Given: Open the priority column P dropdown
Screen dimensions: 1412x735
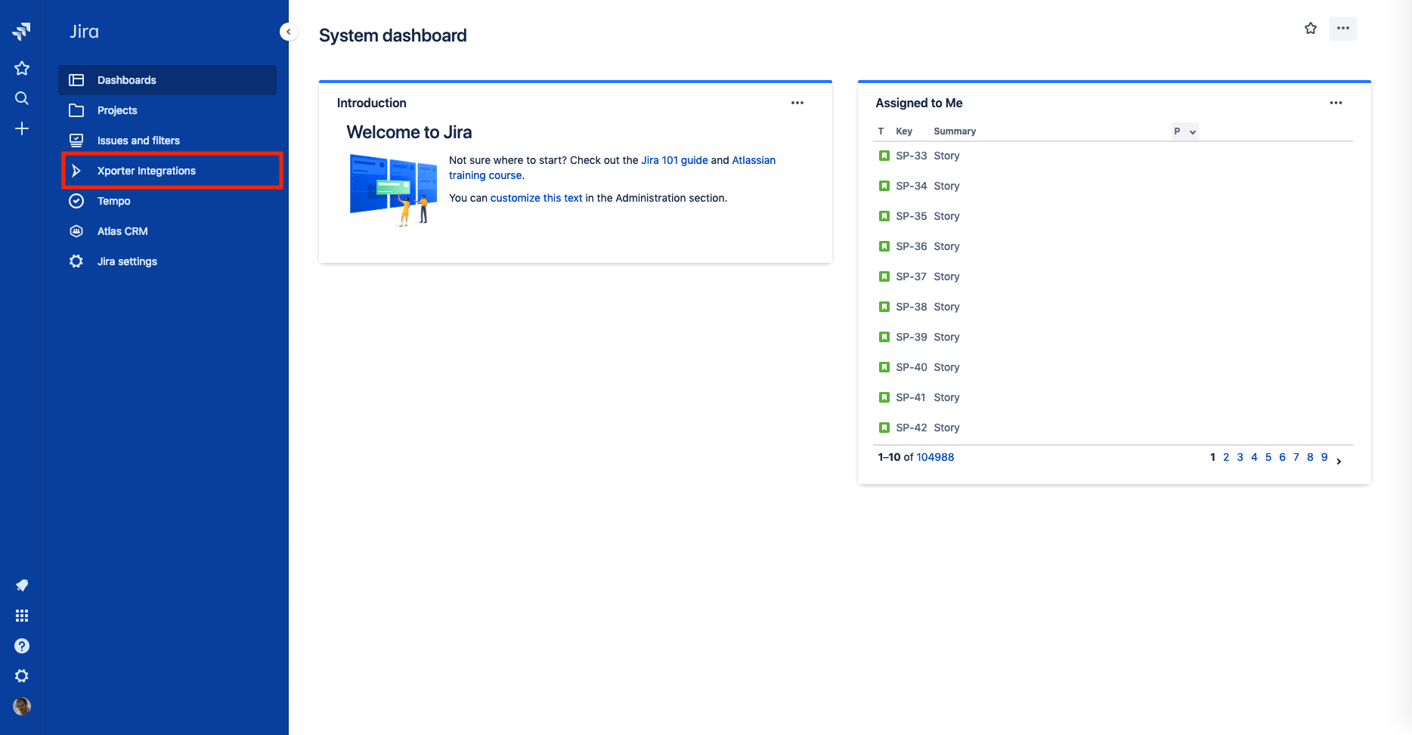Looking at the screenshot, I should point(1184,131).
